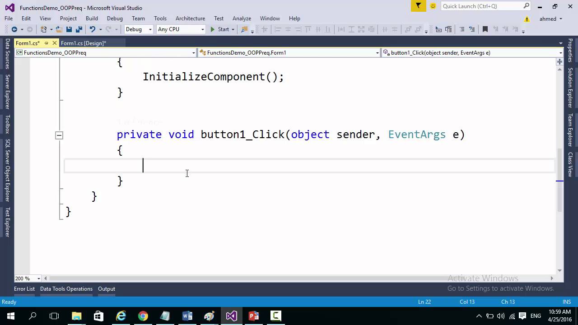578x325 pixels.
Task: Collapse the button1_Click method outline
Action: pyautogui.click(x=59, y=135)
